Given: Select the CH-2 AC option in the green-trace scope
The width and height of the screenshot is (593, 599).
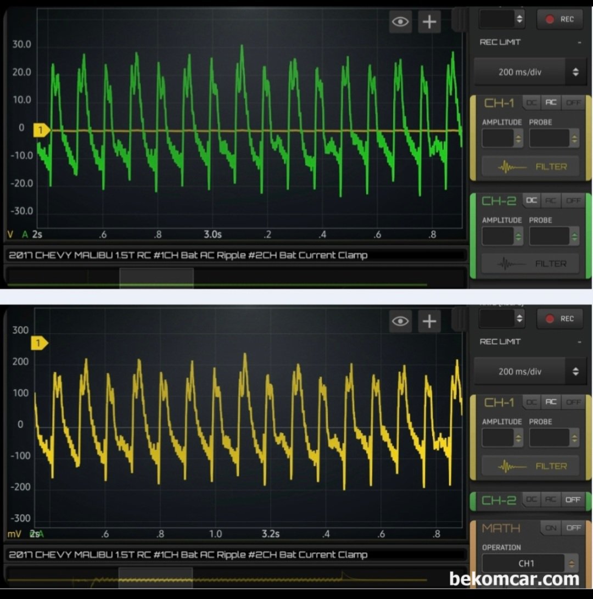Looking at the screenshot, I should pos(551,201).
